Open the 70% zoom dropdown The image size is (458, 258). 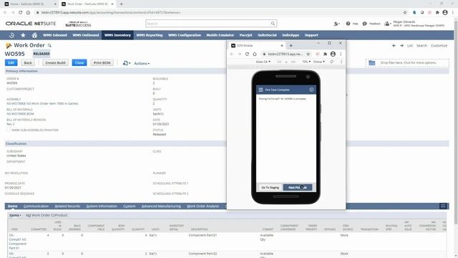[x=306, y=62]
